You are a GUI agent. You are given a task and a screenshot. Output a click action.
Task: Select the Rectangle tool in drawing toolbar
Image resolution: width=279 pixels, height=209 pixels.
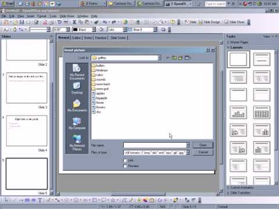tap(27, 200)
